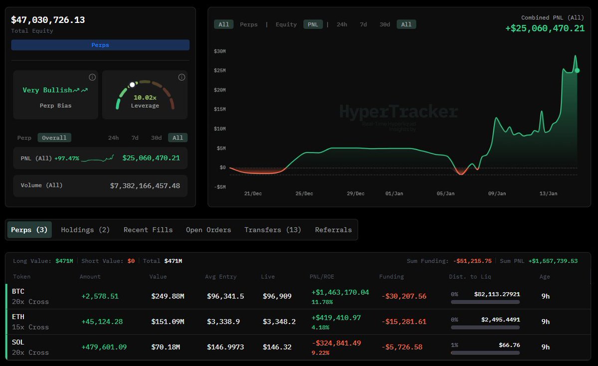
Task: Switch left panel to Perp view
Action: point(24,138)
